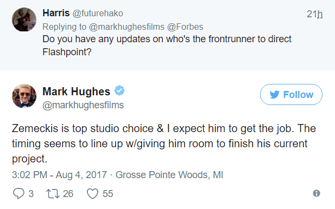335x209 pixels.
Task: Click the blue verified badge next to Mark Hughes
Action: (119, 91)
